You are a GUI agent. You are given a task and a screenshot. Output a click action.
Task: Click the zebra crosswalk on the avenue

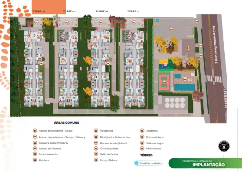click(x=214, y=79)
